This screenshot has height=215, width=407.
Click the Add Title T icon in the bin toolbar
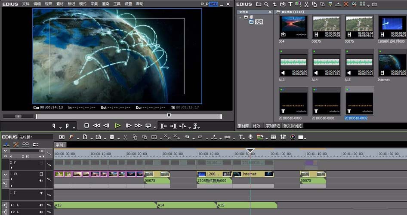290,4
